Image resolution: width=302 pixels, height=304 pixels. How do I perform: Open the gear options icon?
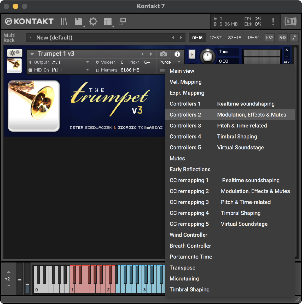point(93,21)
